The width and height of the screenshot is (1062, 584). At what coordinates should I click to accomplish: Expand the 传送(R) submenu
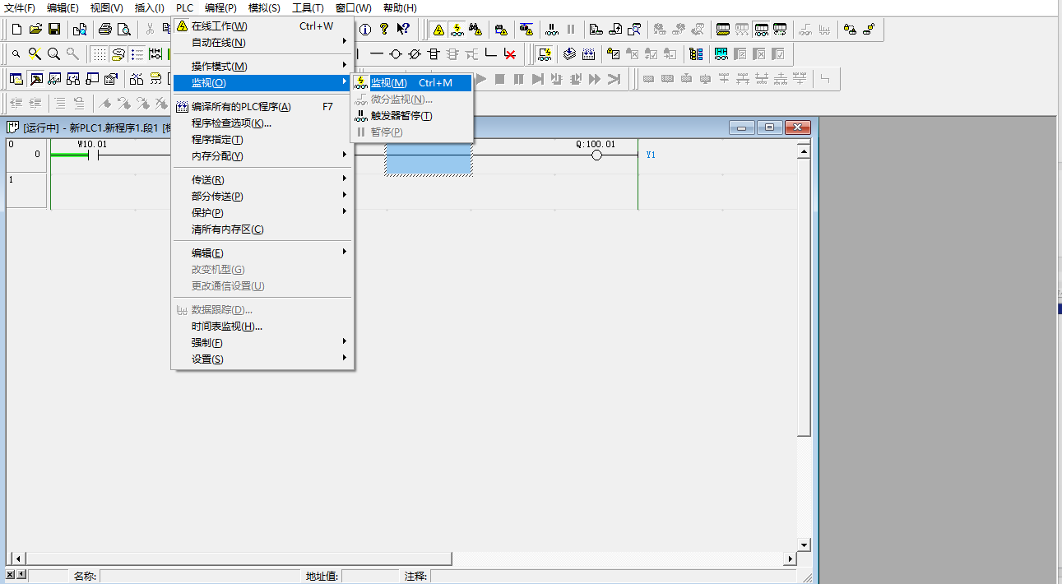coord(262,180)
